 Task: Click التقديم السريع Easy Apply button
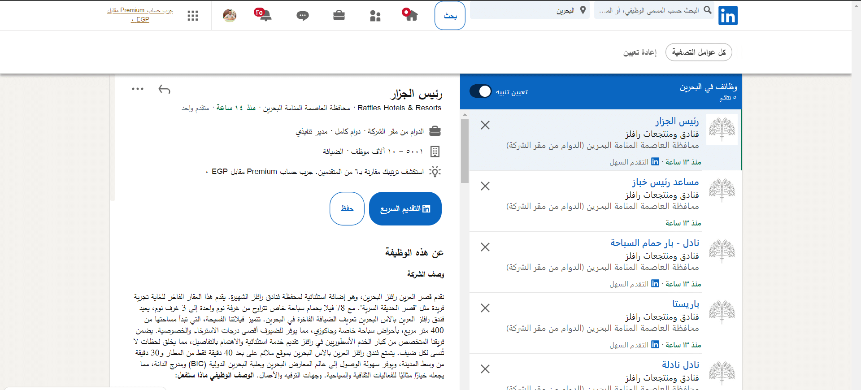tap(405, 209)
